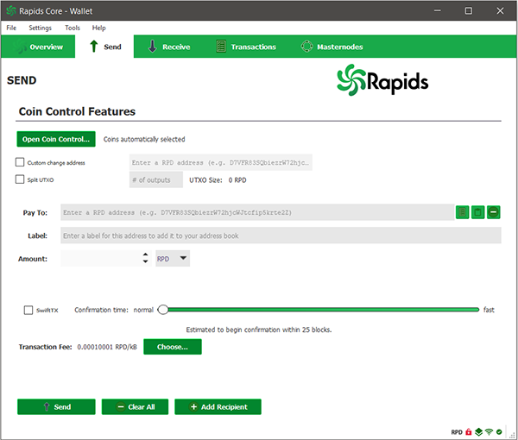This screenshot has height=440, width=518.
Task: Go to the Transactions tab
Action: coord(246,47)
